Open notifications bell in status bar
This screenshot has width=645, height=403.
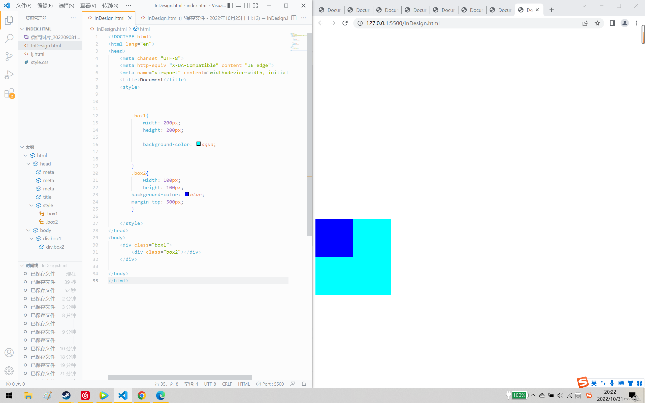click(304, 384)
